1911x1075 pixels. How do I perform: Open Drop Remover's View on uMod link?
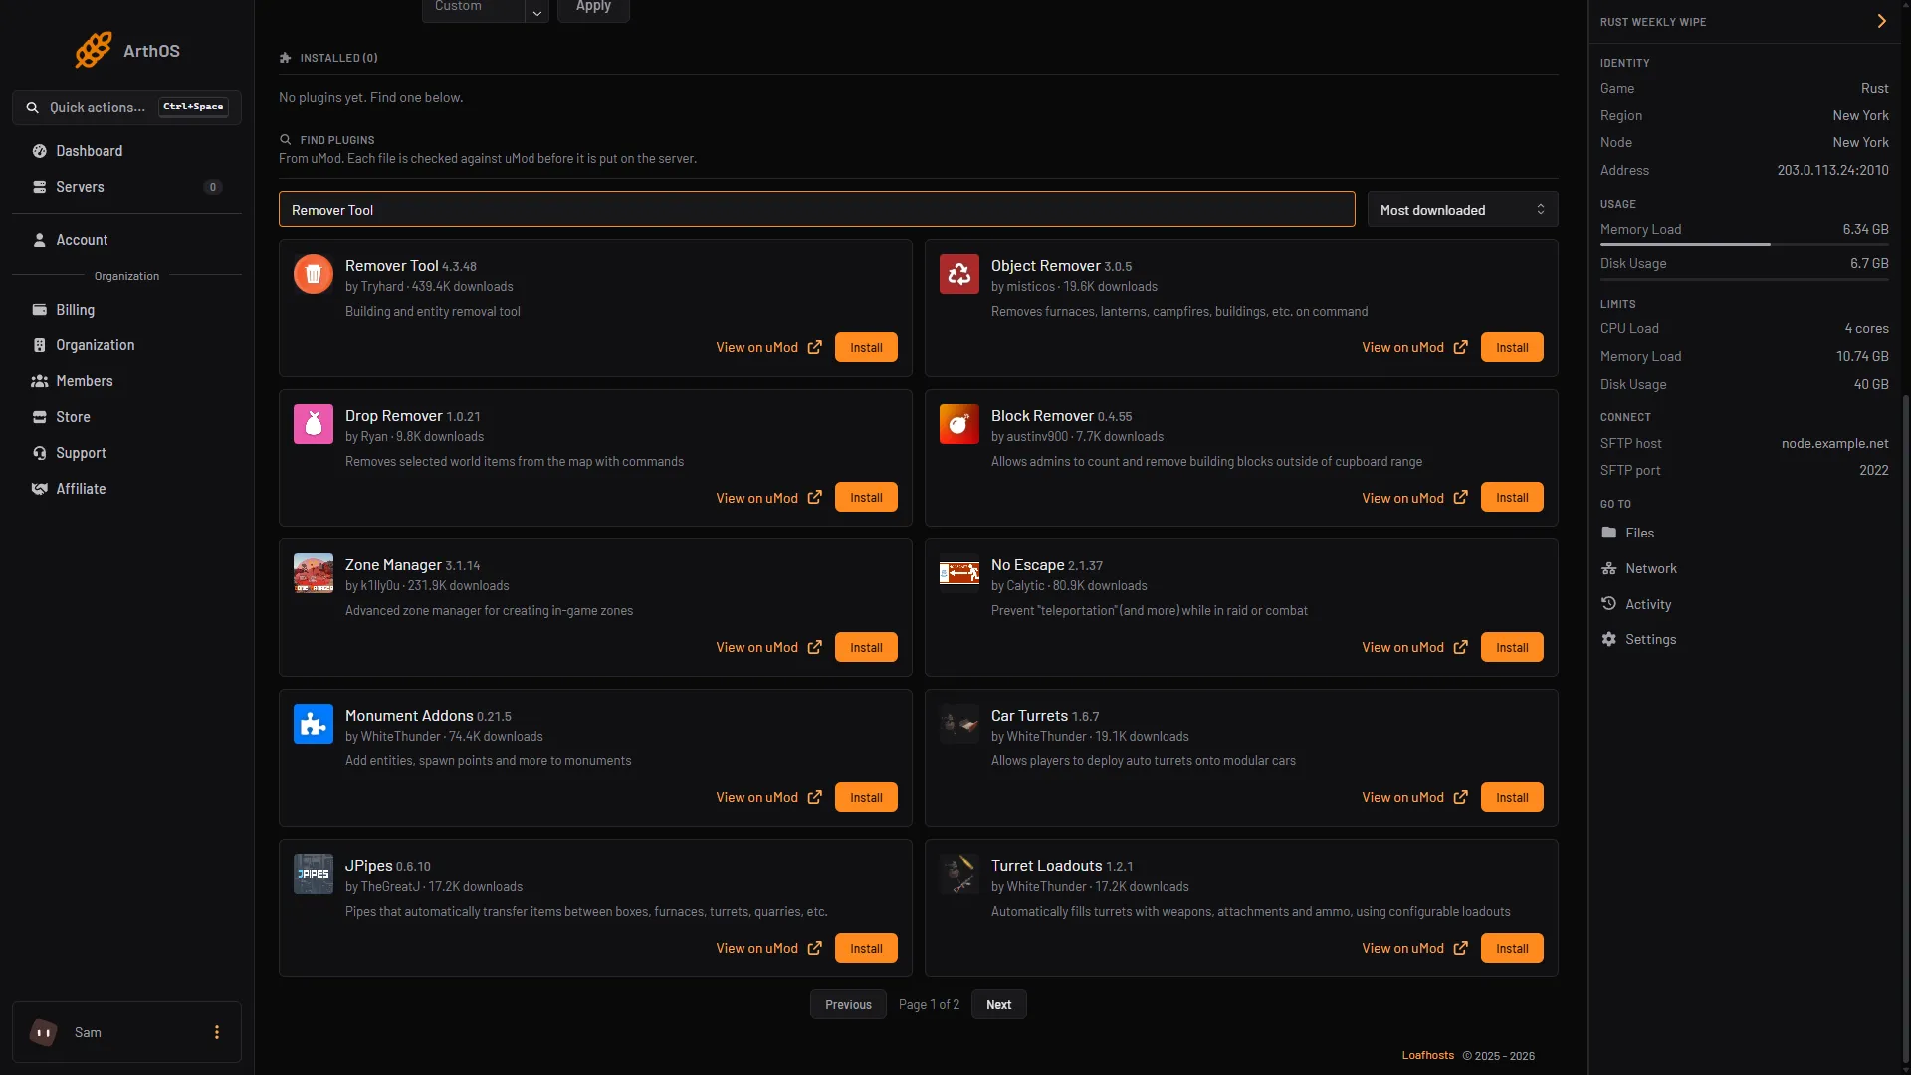768,498
